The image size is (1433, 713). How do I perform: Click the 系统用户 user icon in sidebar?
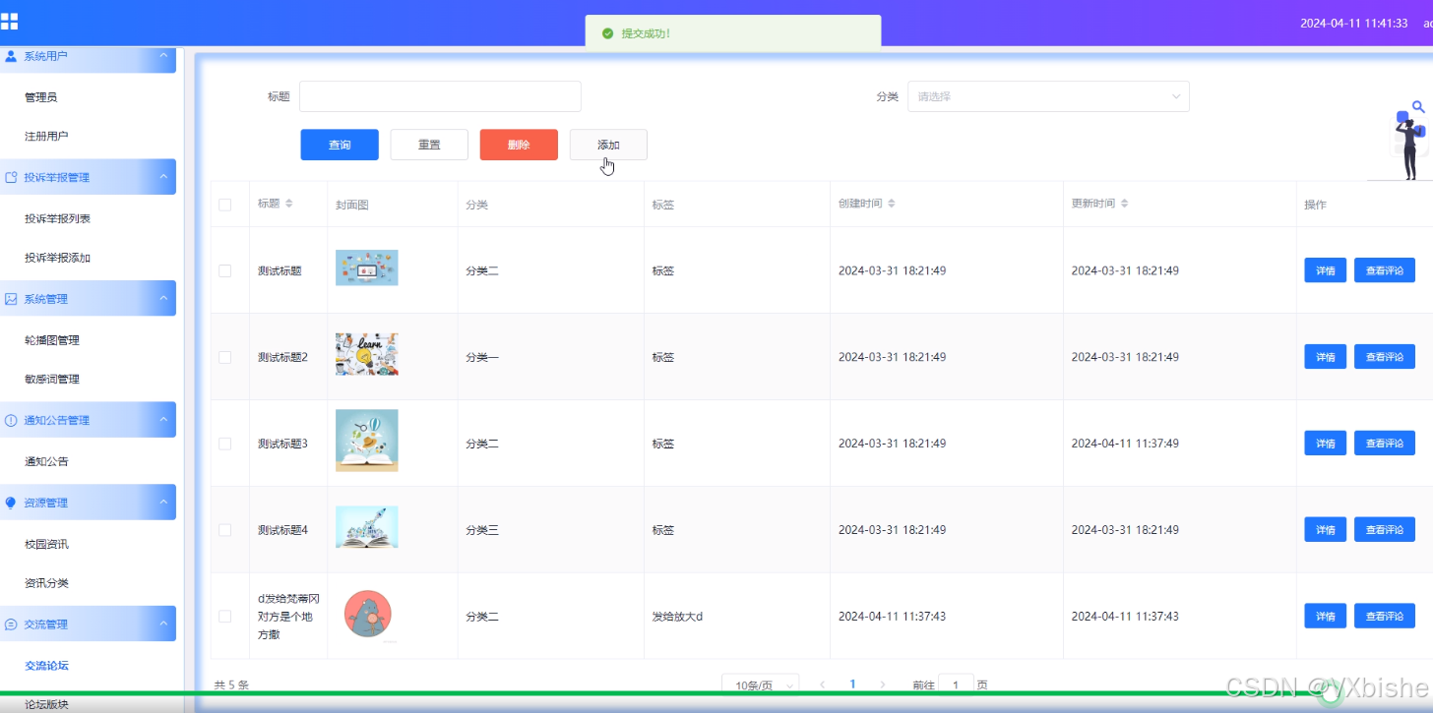[x=11, y=56]
